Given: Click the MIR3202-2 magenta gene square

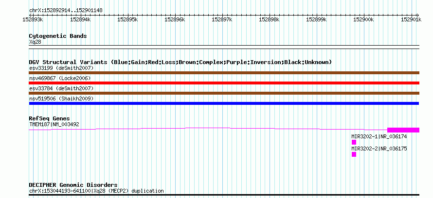Looking at the screenshot, I should (x=354, y=154).
